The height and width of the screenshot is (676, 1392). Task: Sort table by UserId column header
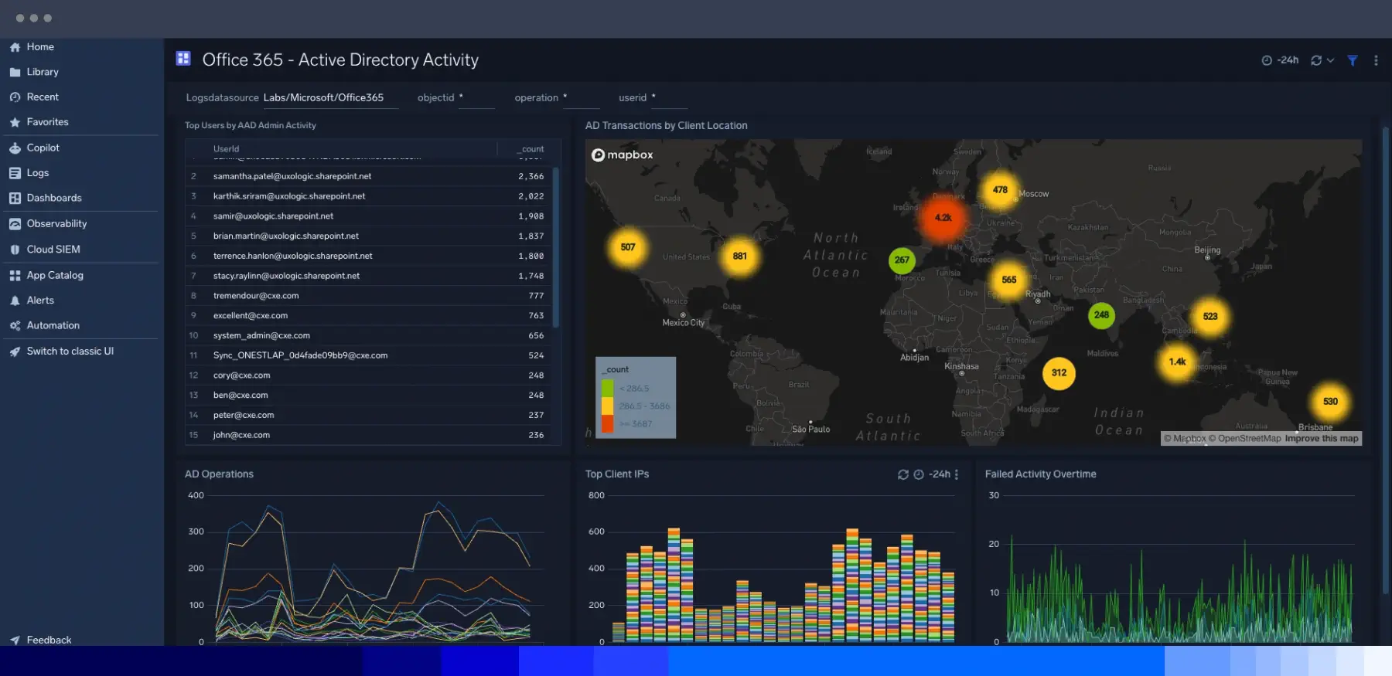[226, 149]
